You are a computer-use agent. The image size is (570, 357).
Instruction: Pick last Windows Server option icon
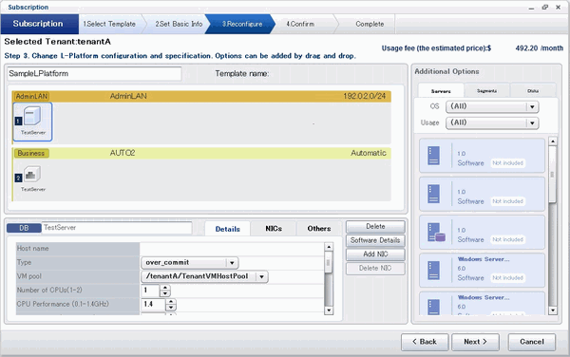pyautogui.click(x=433, y=307)
